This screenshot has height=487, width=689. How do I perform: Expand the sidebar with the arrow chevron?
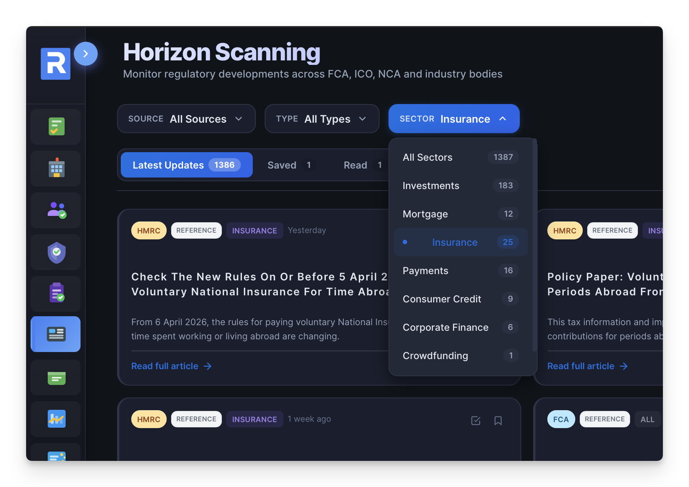click(x=86, y=54)
